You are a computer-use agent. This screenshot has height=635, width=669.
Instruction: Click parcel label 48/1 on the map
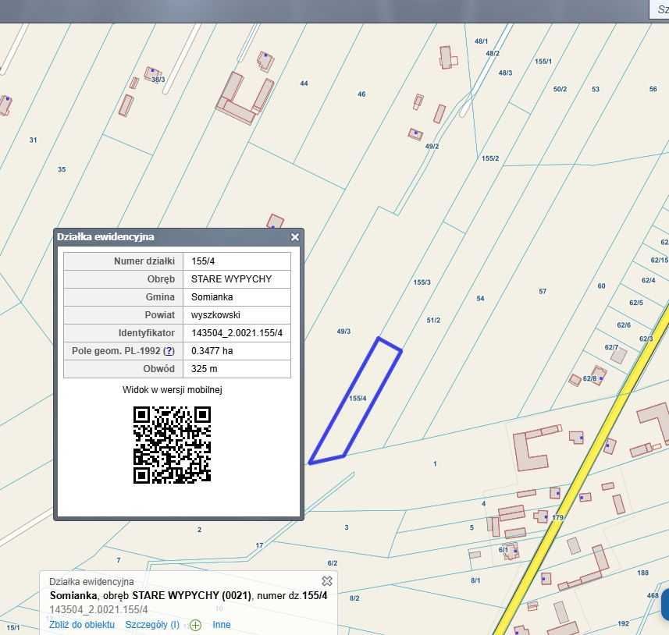482,41
